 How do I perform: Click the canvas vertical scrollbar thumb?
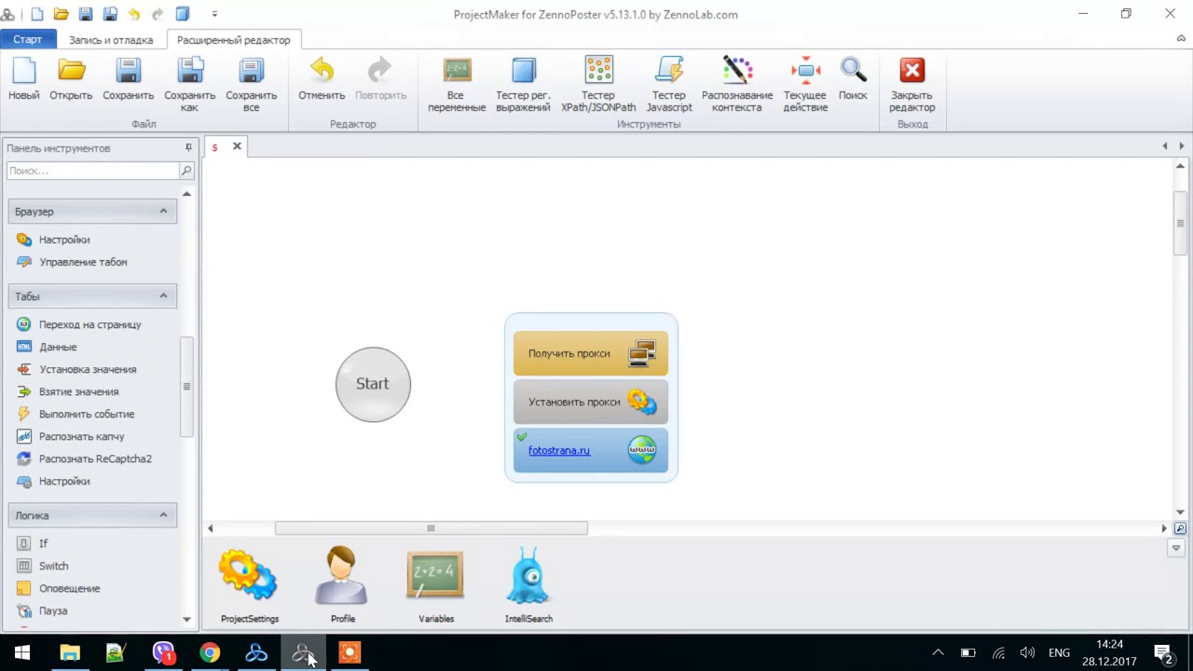coord(1180,224)
